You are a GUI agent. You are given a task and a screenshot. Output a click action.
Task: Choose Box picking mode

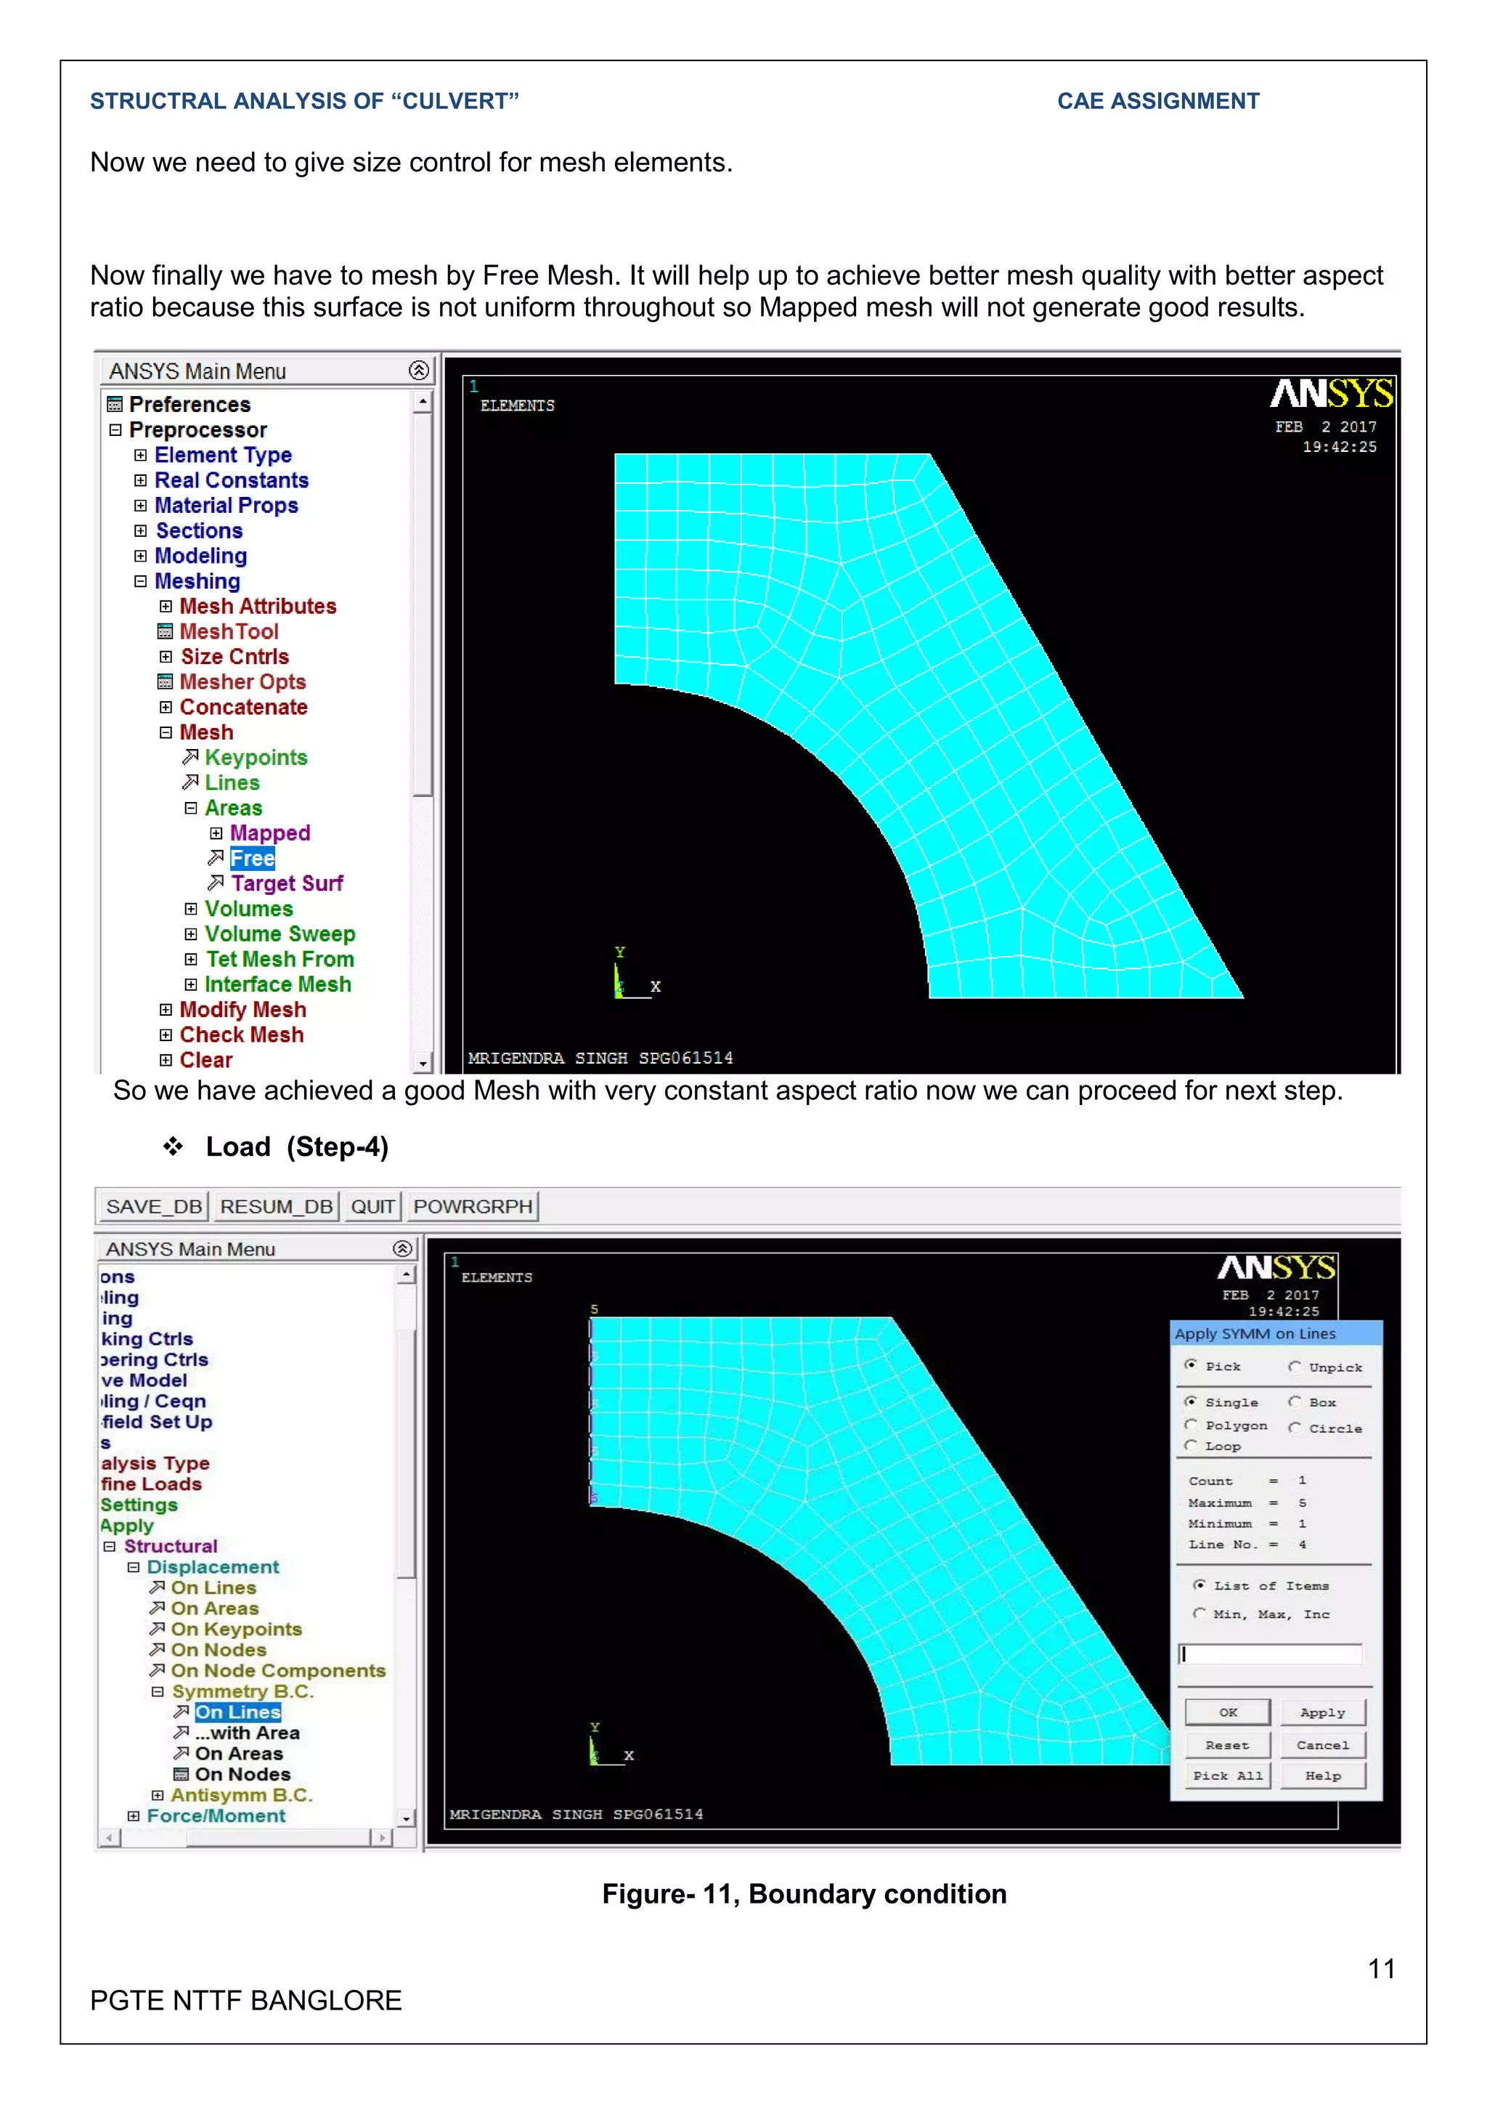point(1294,1401)
